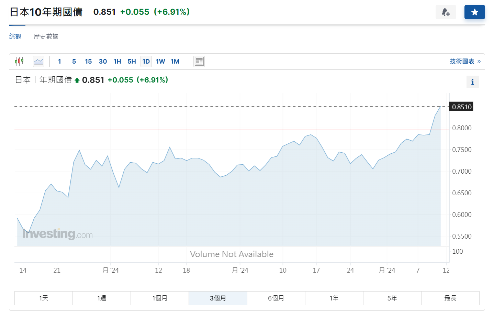Select the 1W interval

pyautogui.click(x=160, y=62)
